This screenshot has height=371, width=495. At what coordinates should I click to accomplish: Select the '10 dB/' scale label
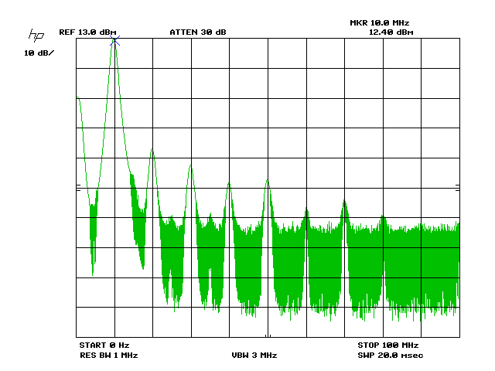pos(39,53)
